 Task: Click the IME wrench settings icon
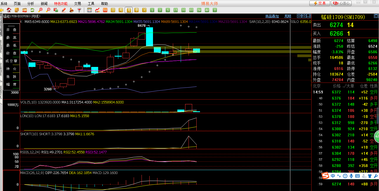coord(376,176)
